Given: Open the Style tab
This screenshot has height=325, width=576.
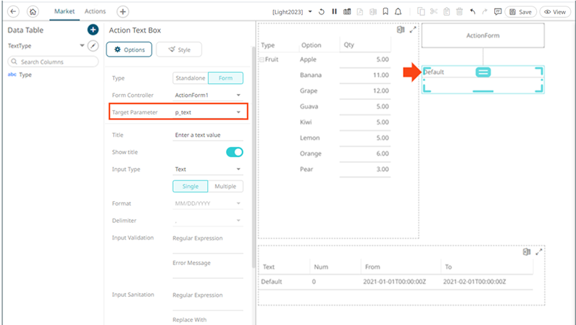Looking at the screenshot, I should coord(179,49).
